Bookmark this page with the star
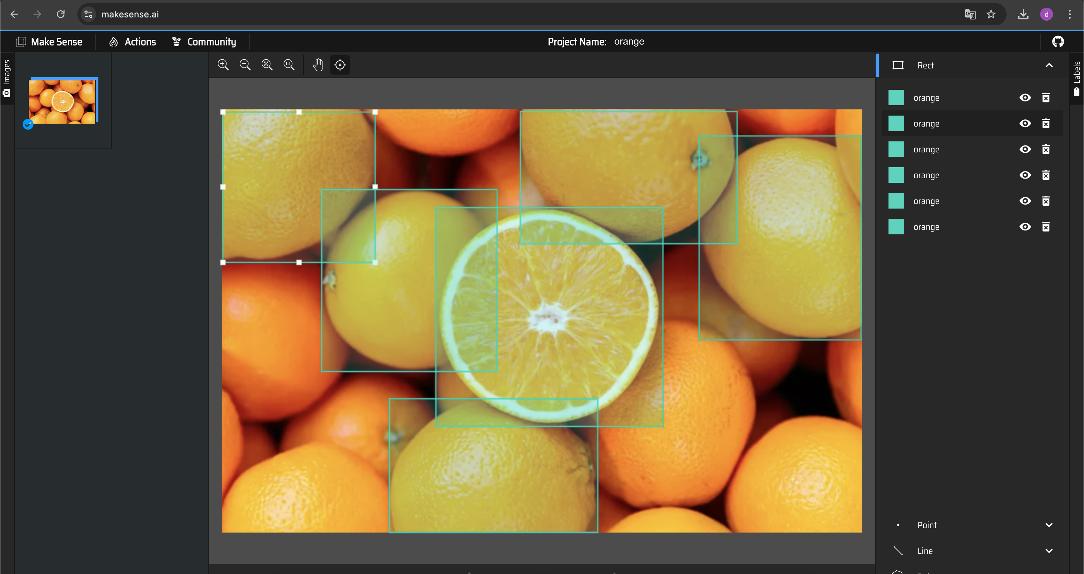1084x574 pixels. point(991,14)
